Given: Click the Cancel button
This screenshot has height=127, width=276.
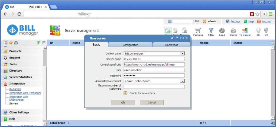Looking at the screenshot, I should 152,103.
